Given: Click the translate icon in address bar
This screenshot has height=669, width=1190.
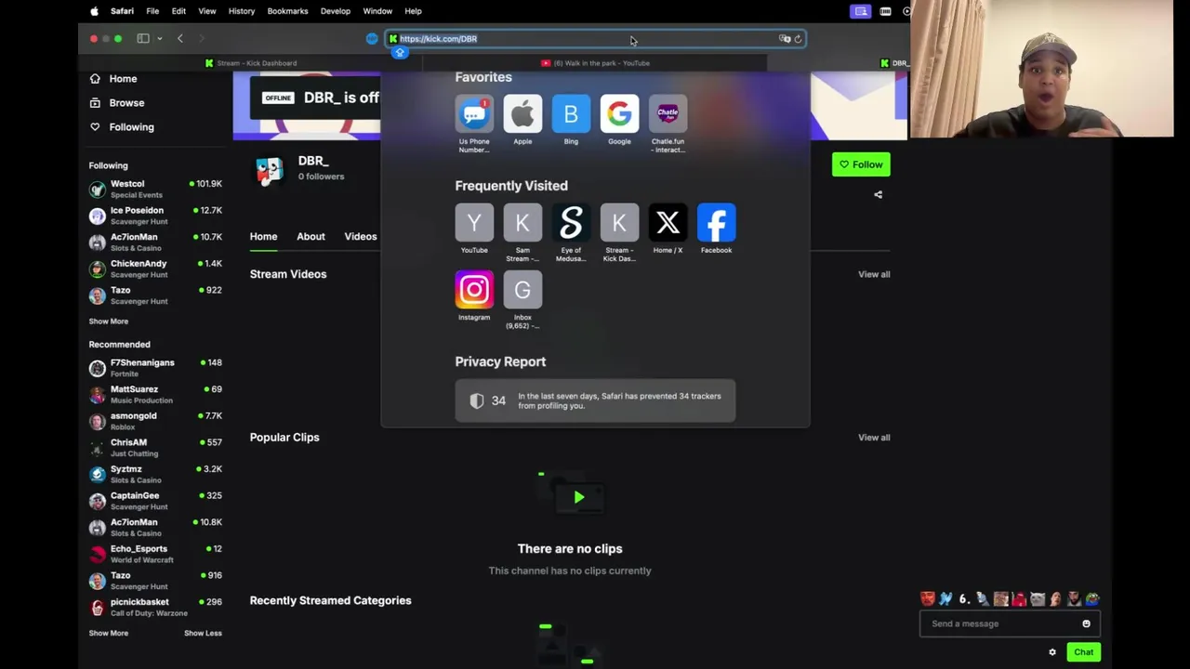Looking at the screenshot, I should 785,39.
